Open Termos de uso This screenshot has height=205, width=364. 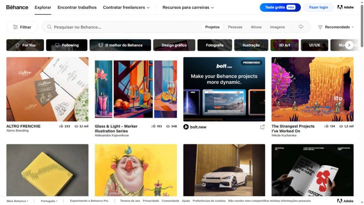(130, 201)
